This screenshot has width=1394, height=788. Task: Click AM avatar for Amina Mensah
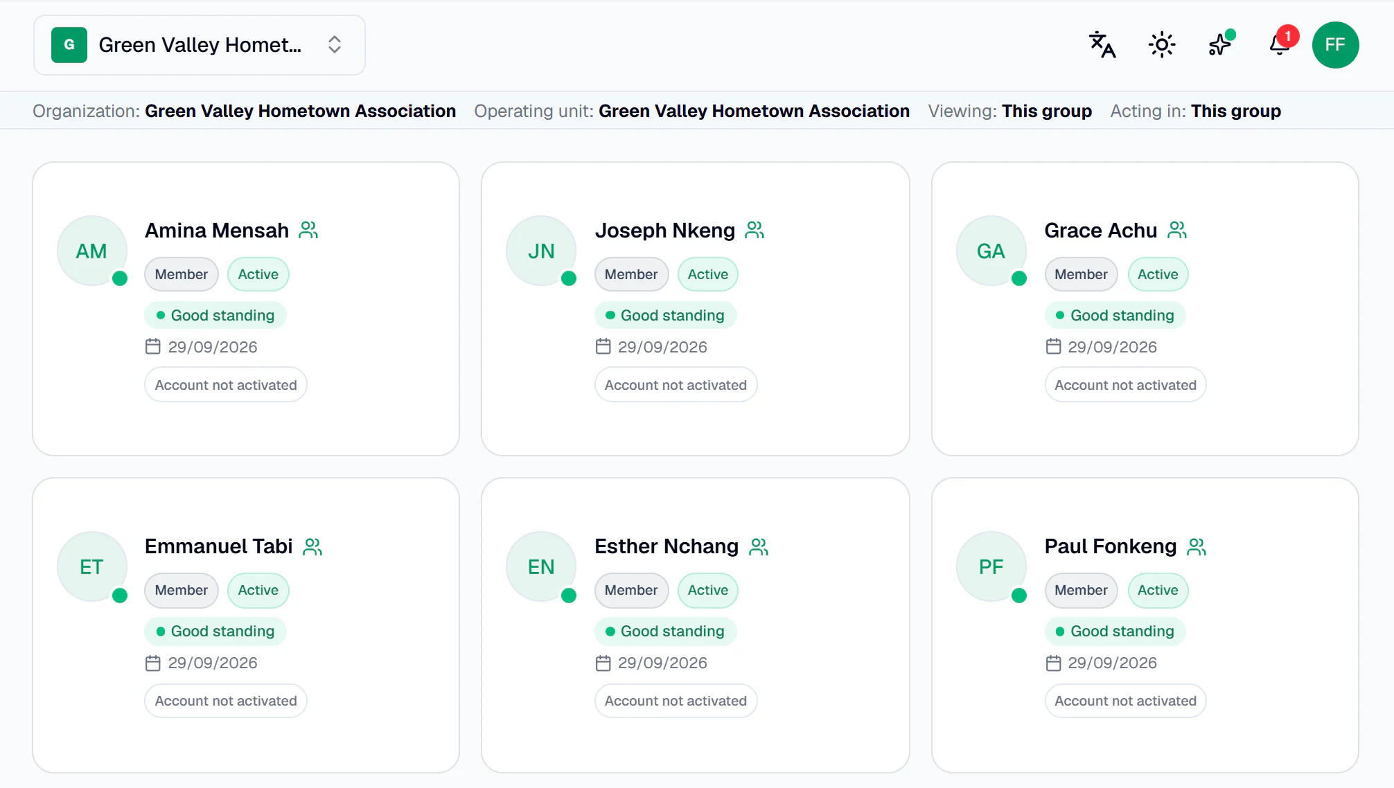pyautogui.click(x=91, y=251)
